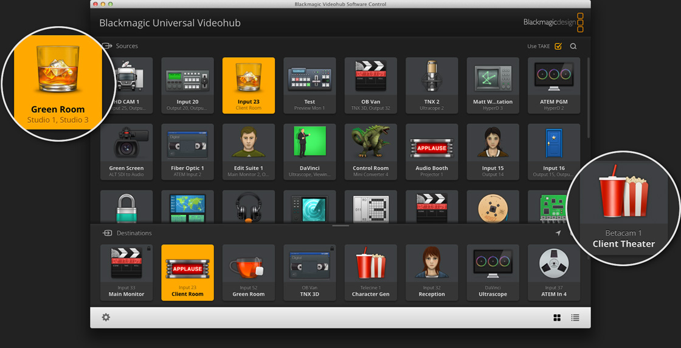
Task: Choose Edit Suite 1 source
Action: point(249,152)
